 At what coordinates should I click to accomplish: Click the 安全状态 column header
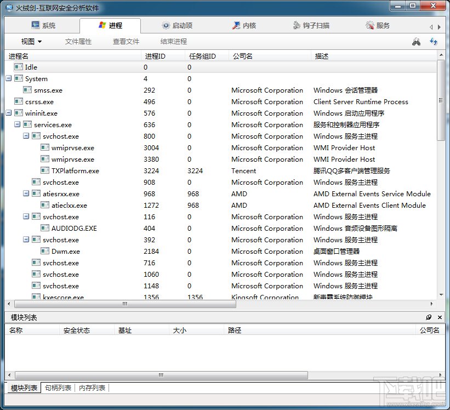click(87, 330)
